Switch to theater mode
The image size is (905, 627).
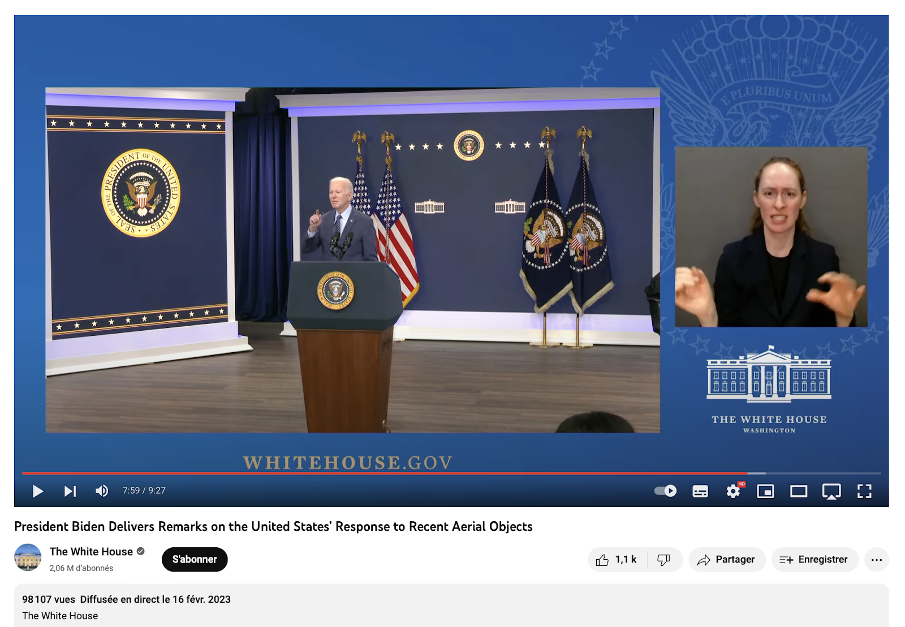point(799,491)
